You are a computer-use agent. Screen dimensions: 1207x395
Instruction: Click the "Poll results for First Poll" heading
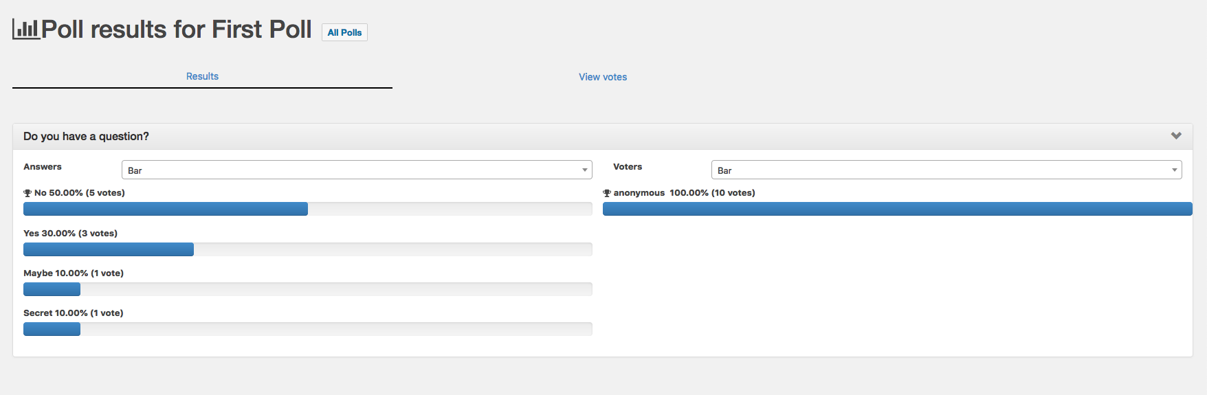(x=176, y=30)
